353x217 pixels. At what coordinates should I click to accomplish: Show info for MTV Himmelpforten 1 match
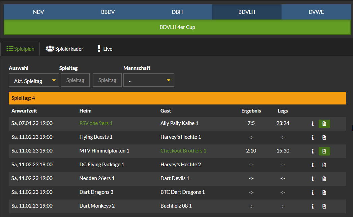click(313, 151)
